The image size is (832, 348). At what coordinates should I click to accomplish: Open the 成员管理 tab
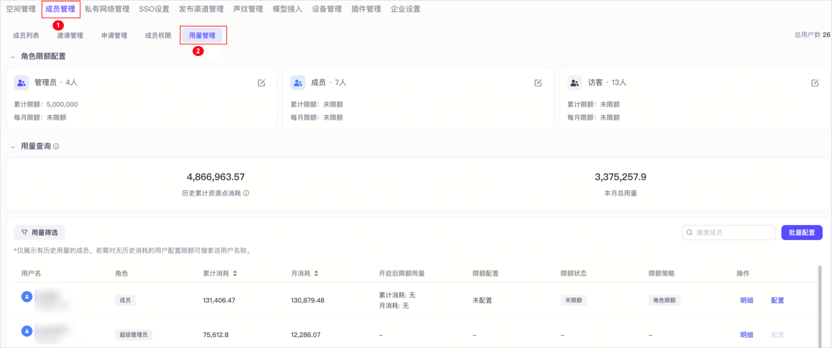click(x=60, y=9)
